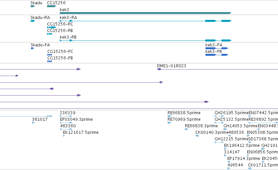Select the GH12215.5prime EST label
The width and height of the screenshot is (278, 170).
tap(232, 139)
